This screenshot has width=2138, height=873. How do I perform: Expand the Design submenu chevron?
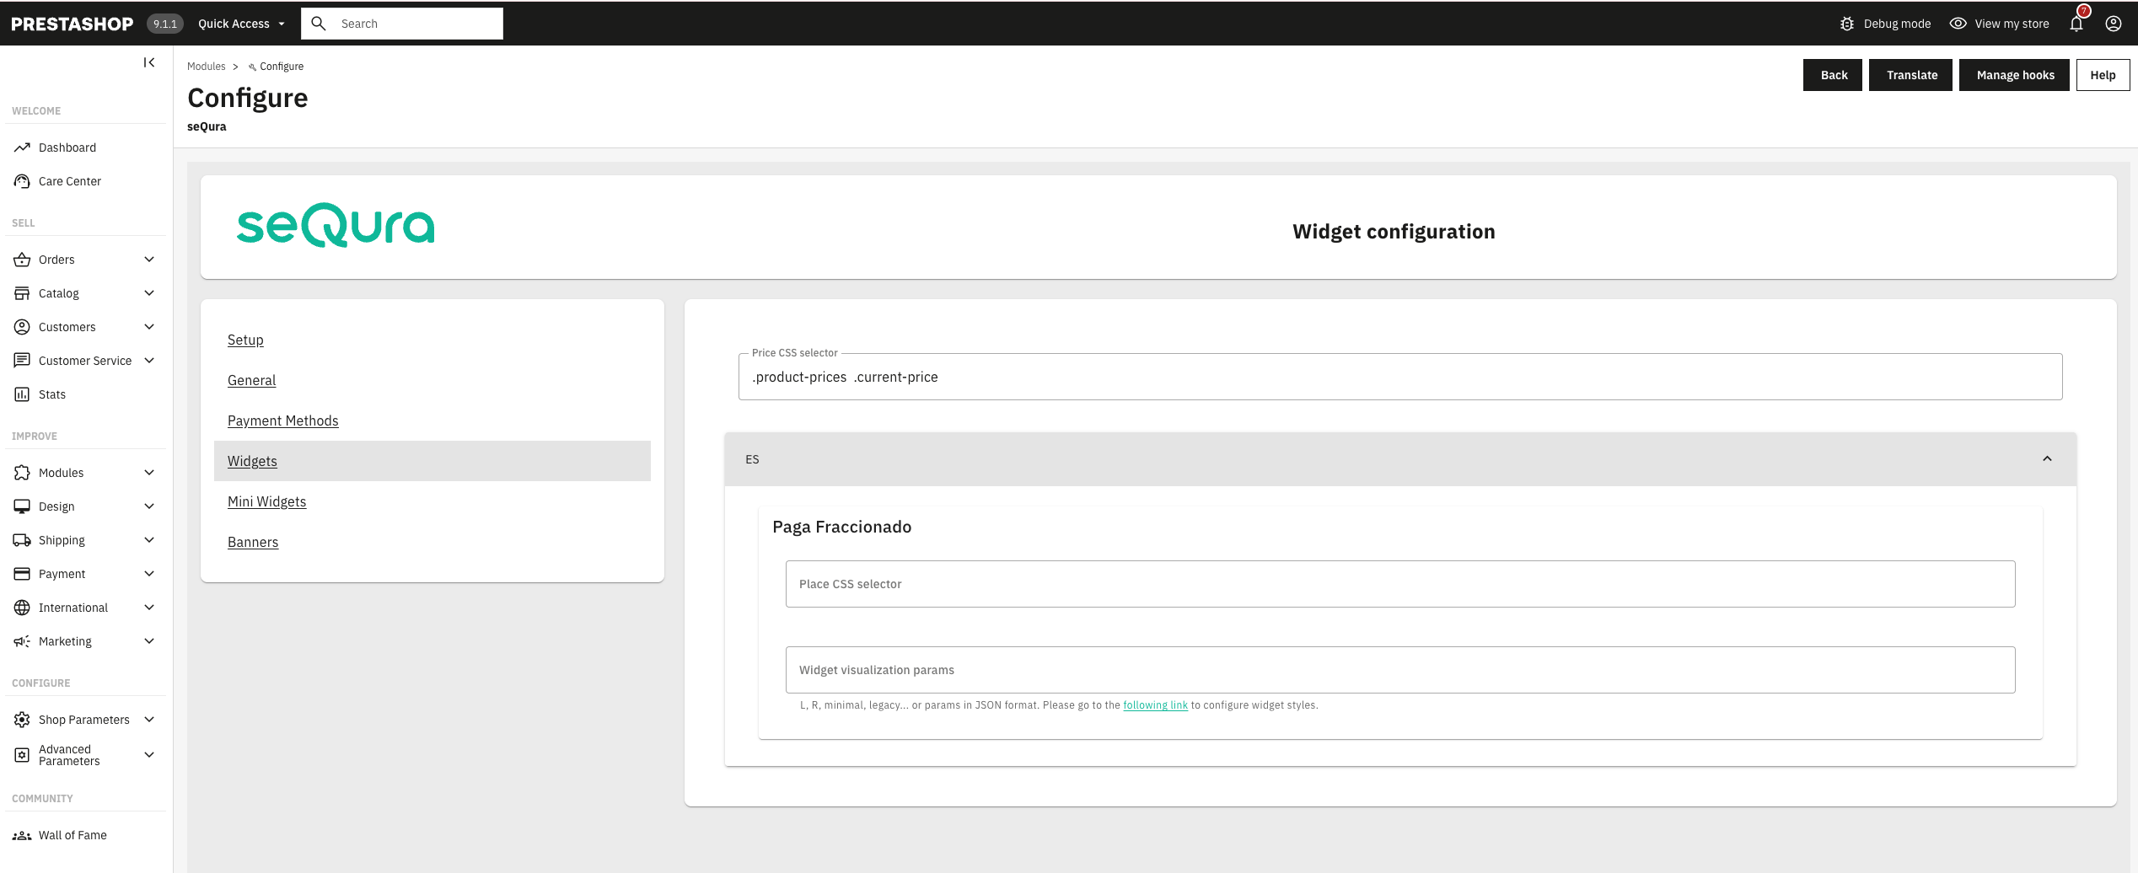click(149, 506)
